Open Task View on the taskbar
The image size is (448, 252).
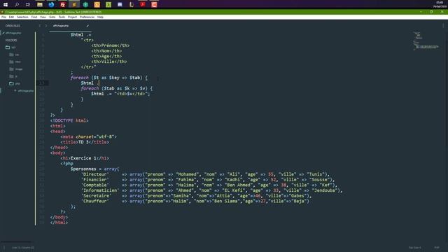pos(28,5)
